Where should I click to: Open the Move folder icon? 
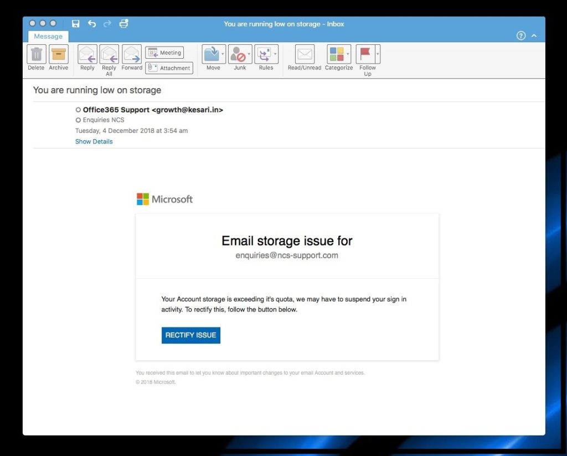(x=211, y=54)
